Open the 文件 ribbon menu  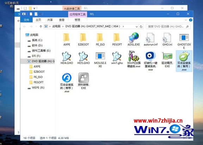pos(26,20)
